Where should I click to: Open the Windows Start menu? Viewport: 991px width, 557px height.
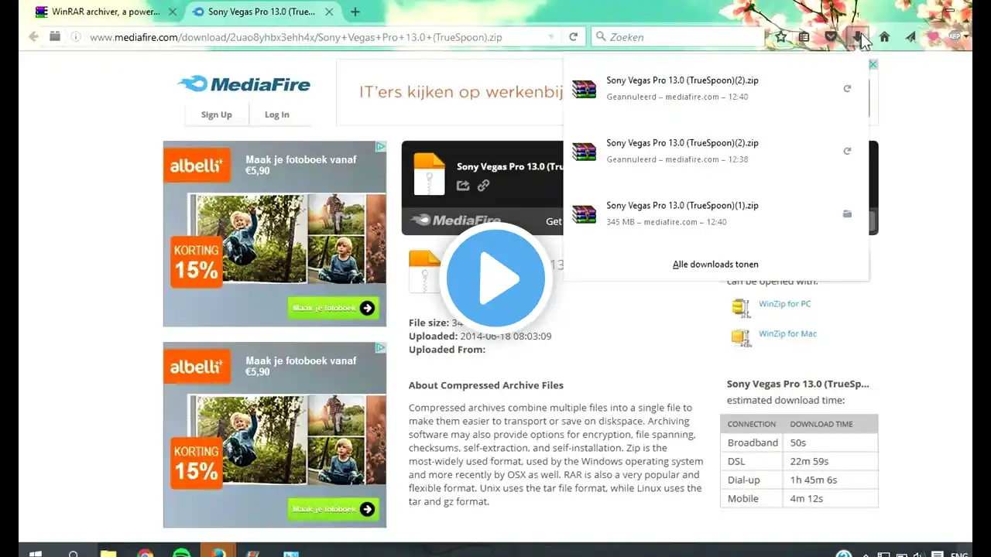(x=35, y=552)
